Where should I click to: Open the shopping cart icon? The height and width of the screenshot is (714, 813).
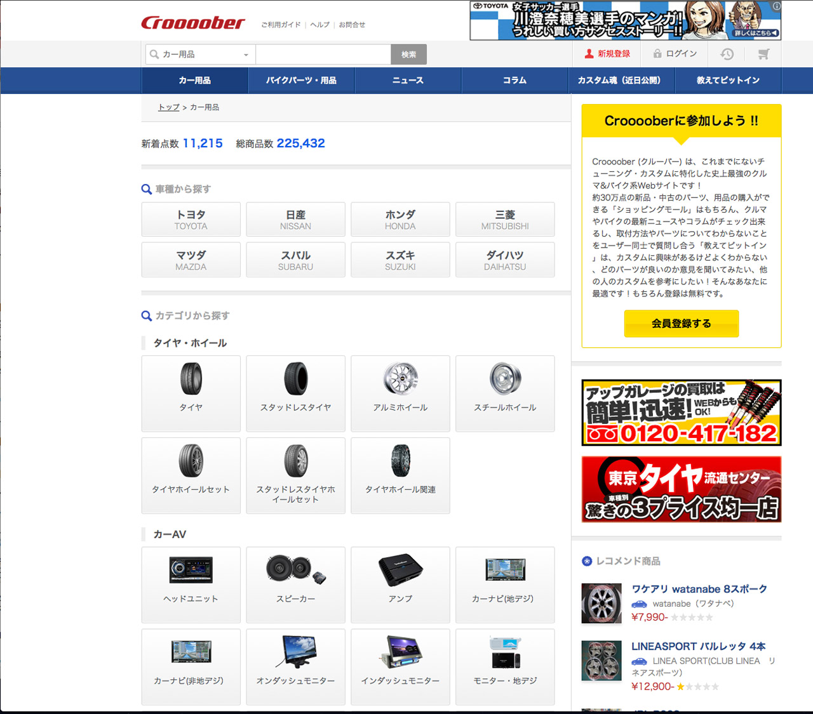(764, 55)
